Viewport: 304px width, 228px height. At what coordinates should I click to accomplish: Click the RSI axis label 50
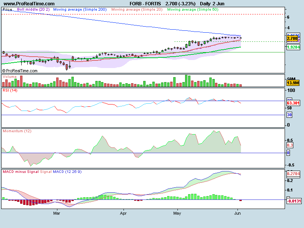(x=289, y=108)
